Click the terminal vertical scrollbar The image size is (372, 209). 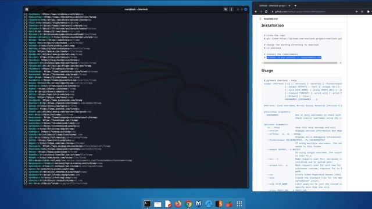click(x=248, y=139)
